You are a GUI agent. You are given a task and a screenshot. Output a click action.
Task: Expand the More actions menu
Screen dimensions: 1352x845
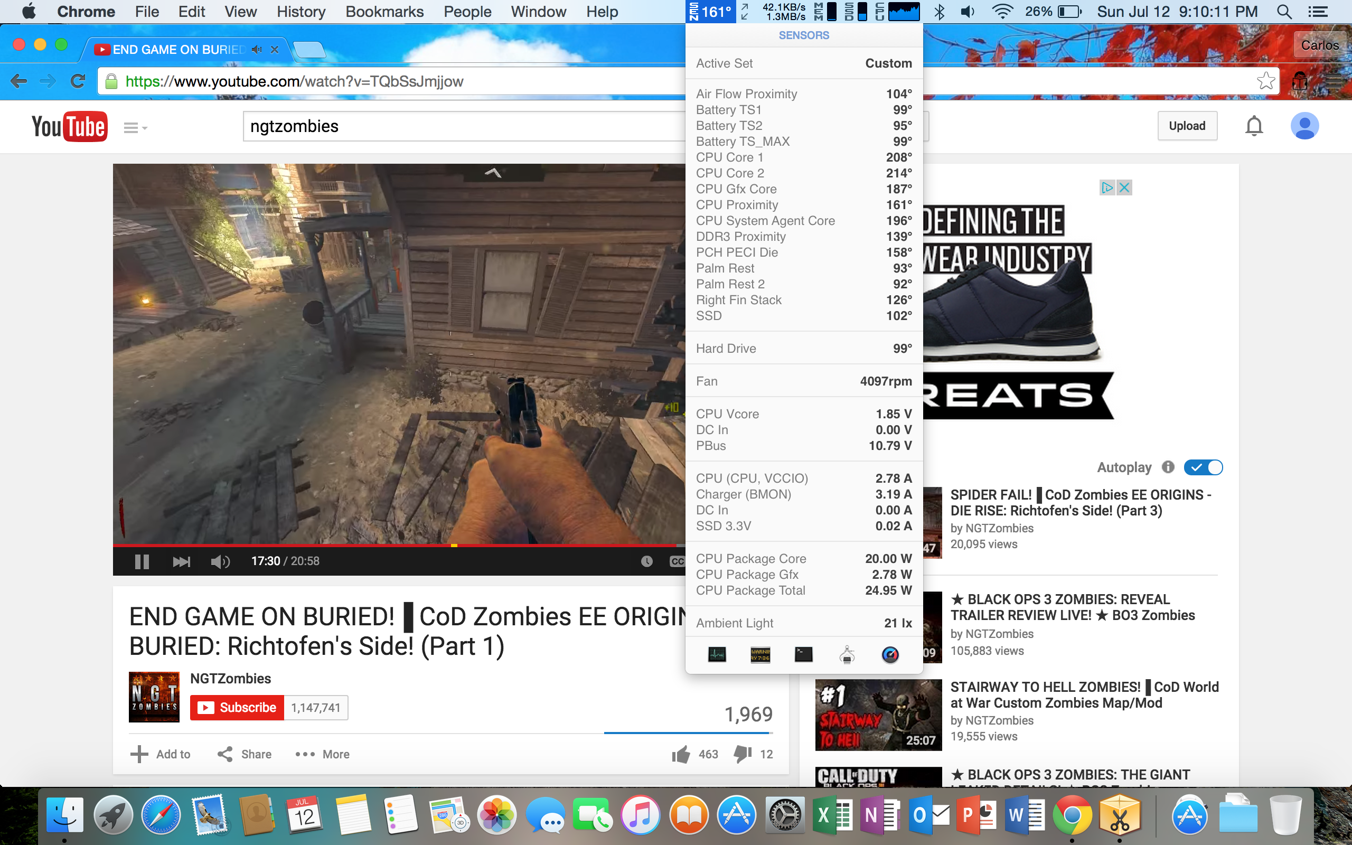point(322,754)
